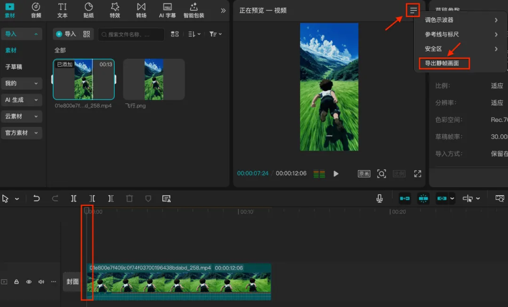
Task: Open the track more options ellipsis
Action: coord(54,282)
